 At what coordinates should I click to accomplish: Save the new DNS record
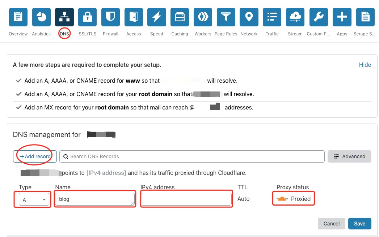pos(360,224)
